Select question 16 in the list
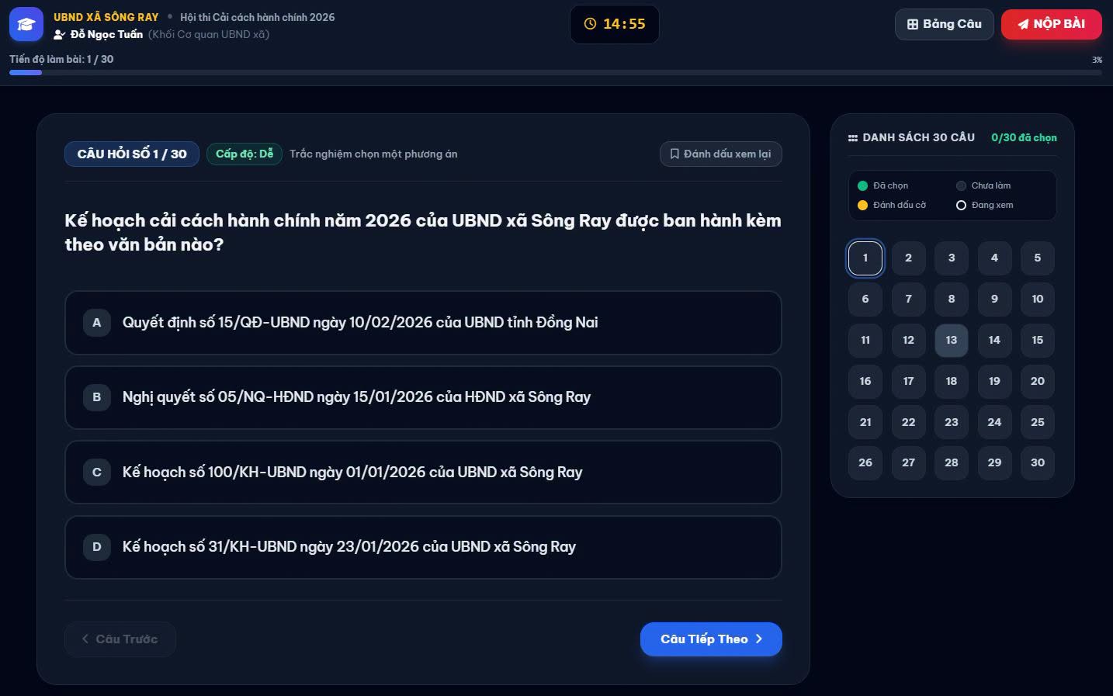The width and height of the screenshot is (1113, 696). click(x=865, y=382)
